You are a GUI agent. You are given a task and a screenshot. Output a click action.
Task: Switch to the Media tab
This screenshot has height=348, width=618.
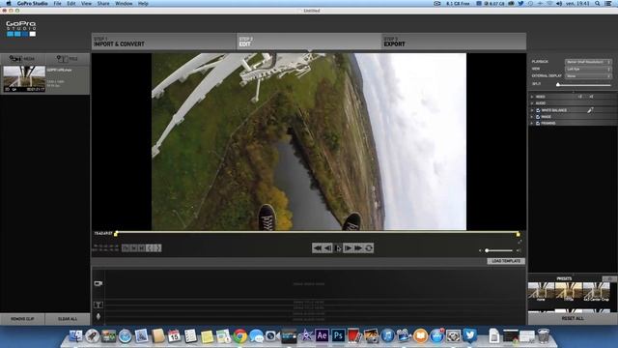(22, 59)
